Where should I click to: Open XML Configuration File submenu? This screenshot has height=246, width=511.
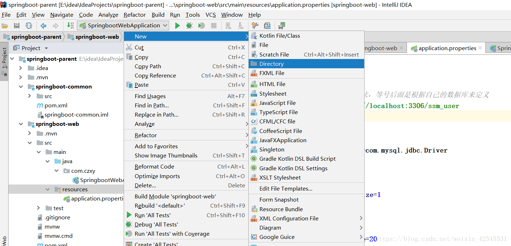tap(306, 218)
